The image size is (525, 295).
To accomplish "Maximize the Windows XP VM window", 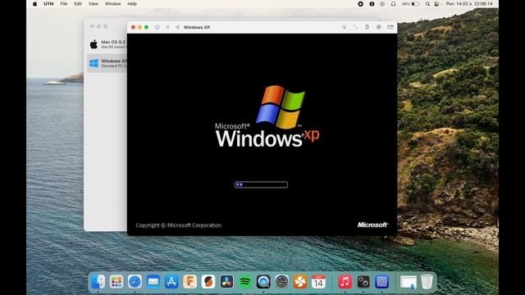I will (x=146, y=27).
